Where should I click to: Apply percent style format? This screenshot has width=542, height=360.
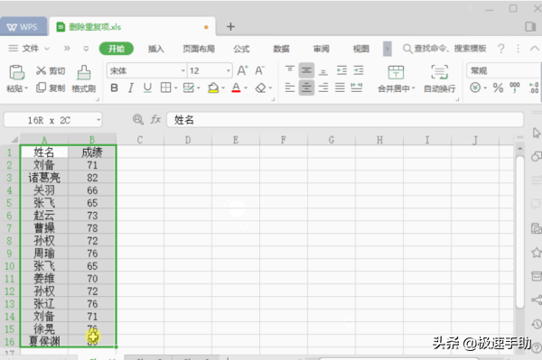498,88
